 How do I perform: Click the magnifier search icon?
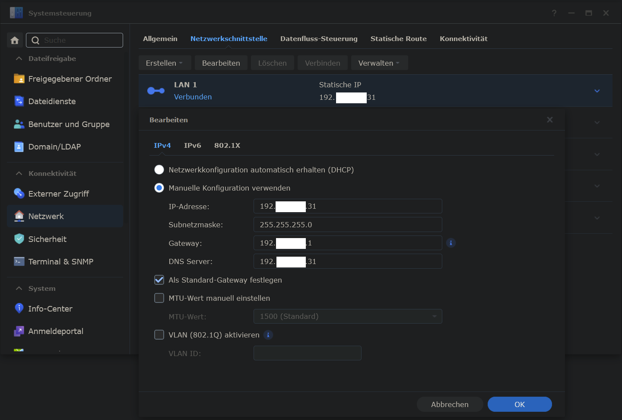[35, 40]
